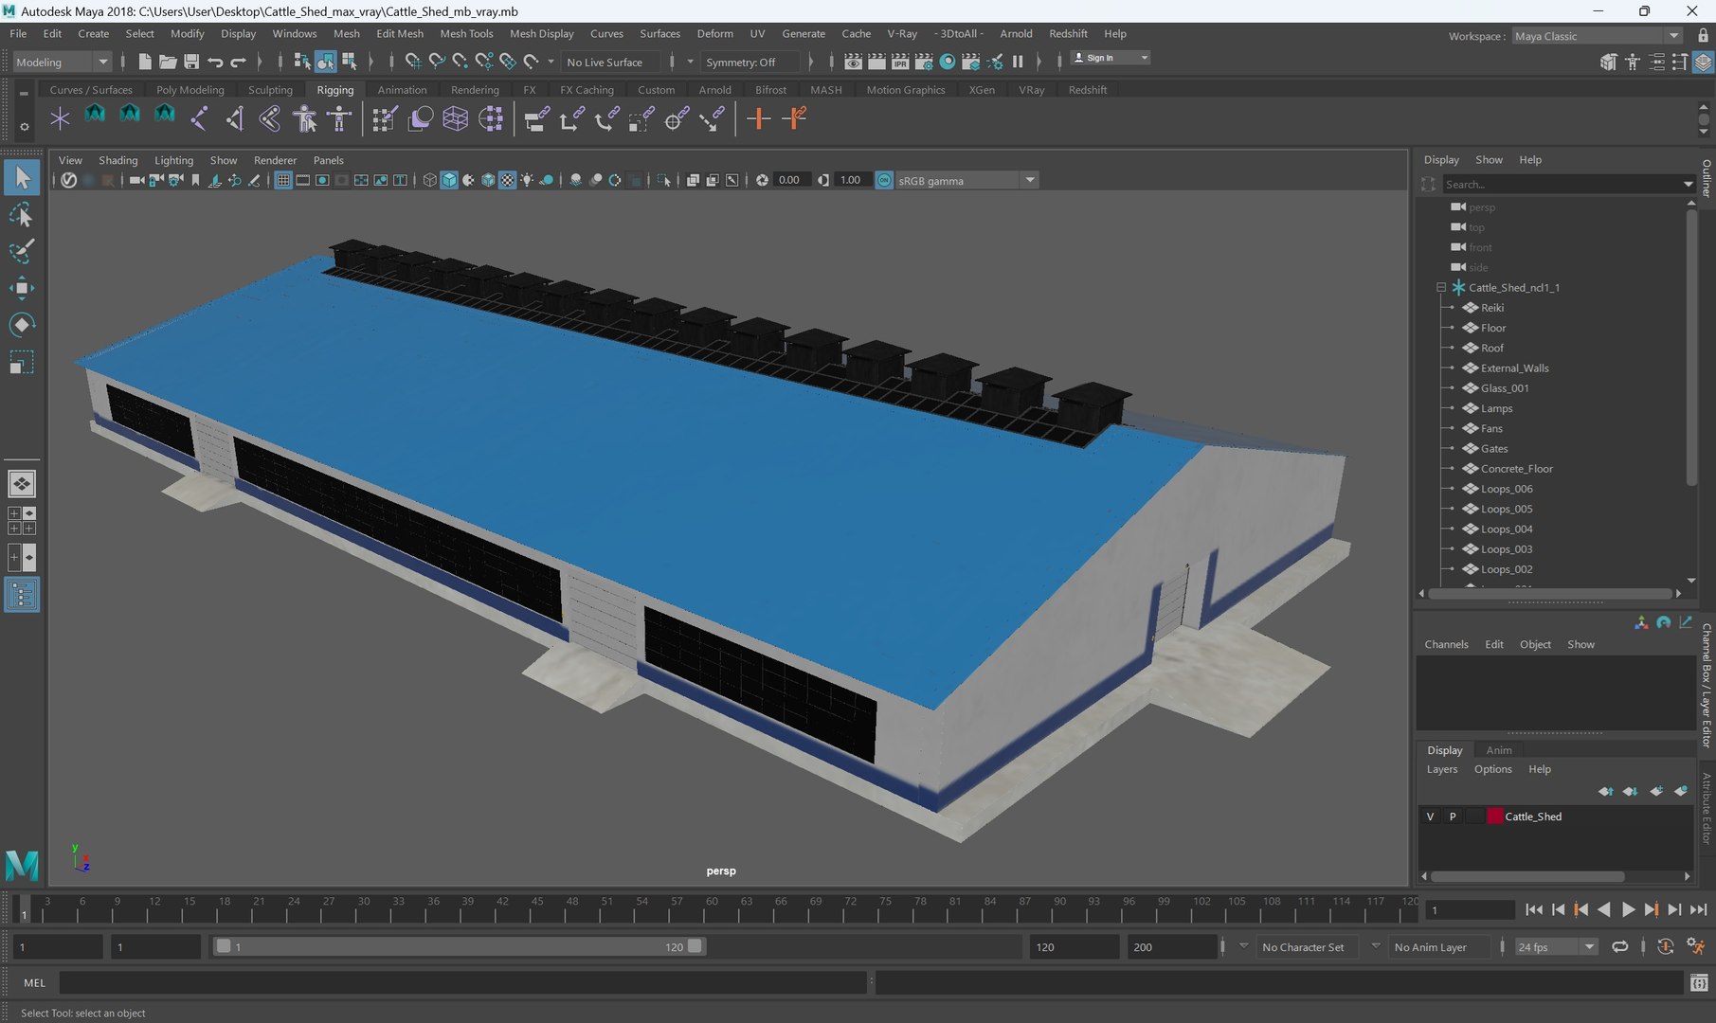Click the red Cattle_Shed layer color swatch
This screenshot has width=1716, height=1023.
(1494, 817)
